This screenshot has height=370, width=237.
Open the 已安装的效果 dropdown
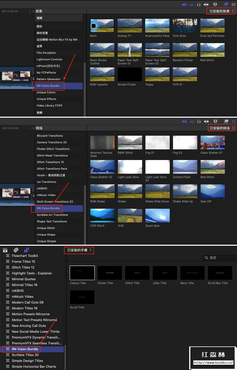tap(221, 11)
